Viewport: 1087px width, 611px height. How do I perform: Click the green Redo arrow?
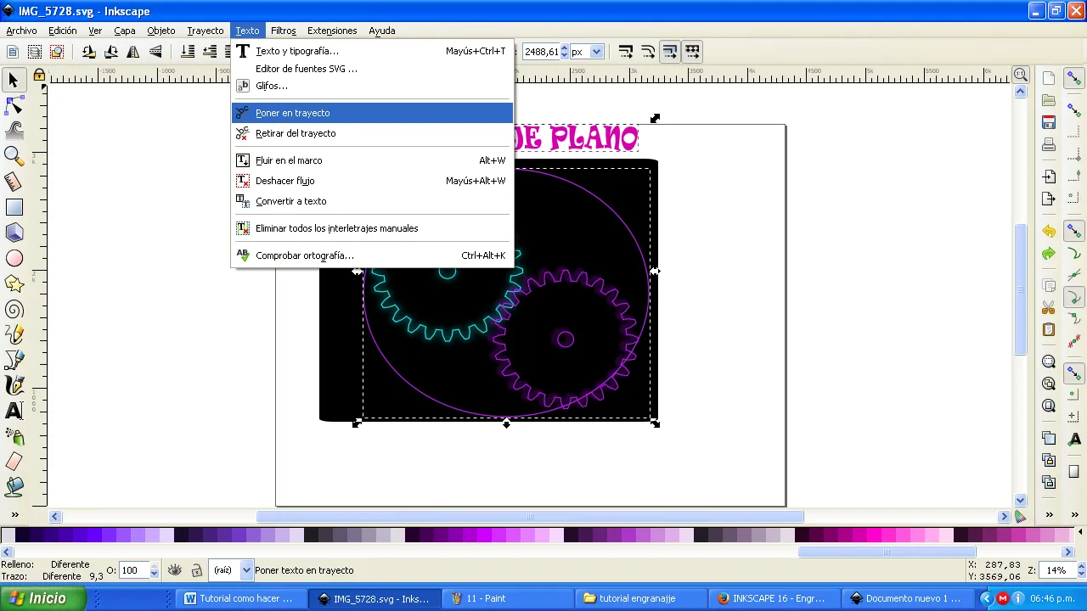[x=1049, y=254]
